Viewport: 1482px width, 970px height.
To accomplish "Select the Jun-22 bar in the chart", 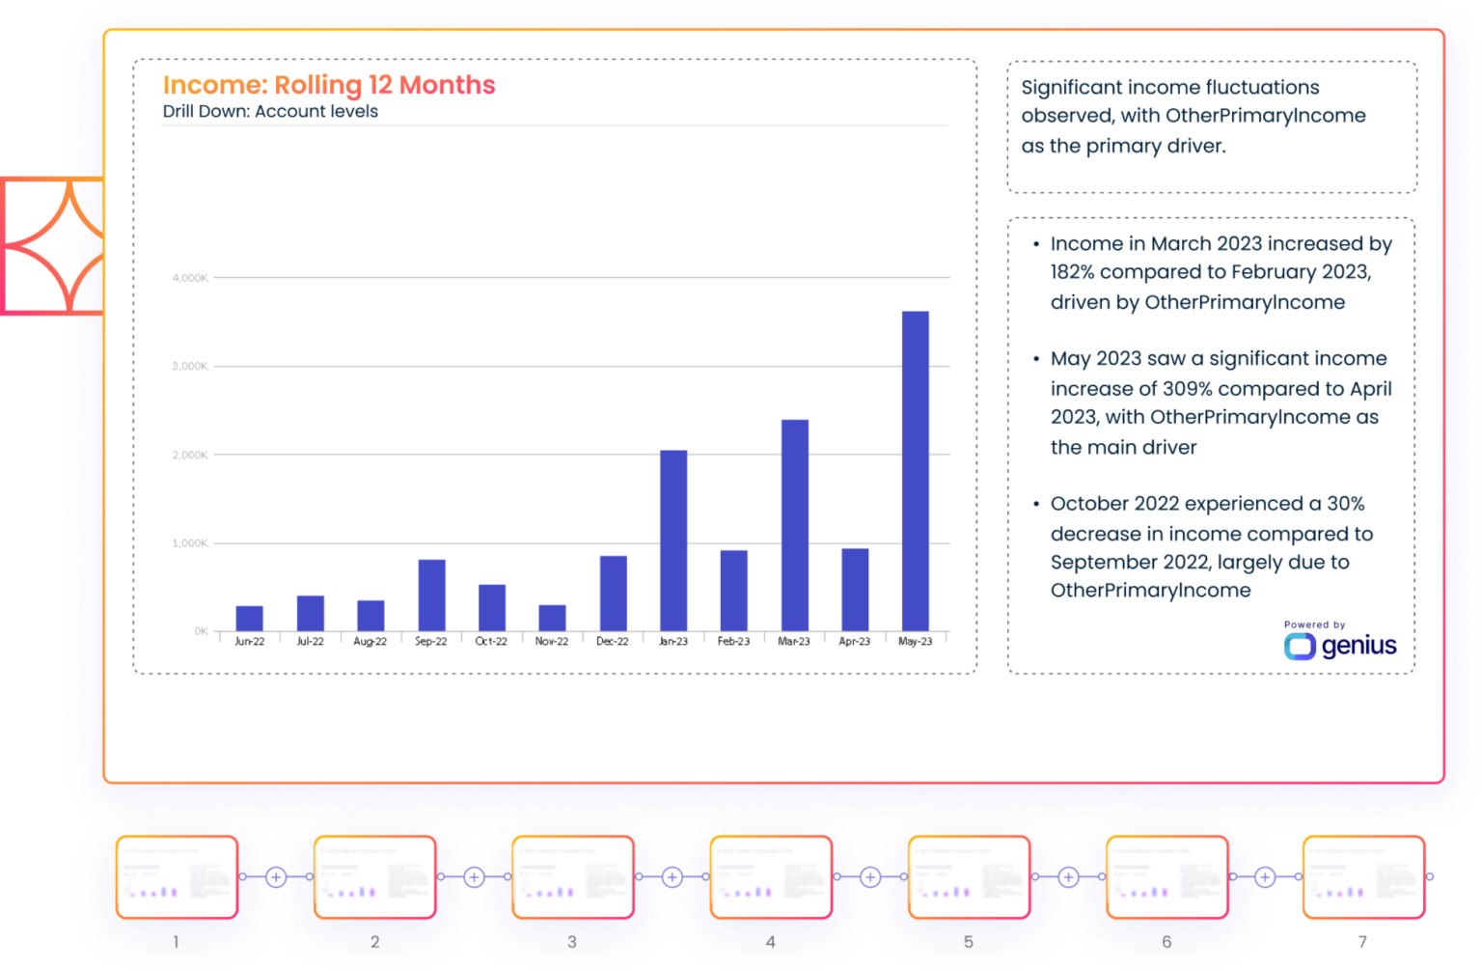I will [x=250, y=618].
